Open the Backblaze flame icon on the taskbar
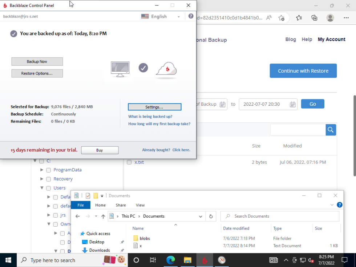The height and width of the screenshot is (267, 356). click(205, 260)
